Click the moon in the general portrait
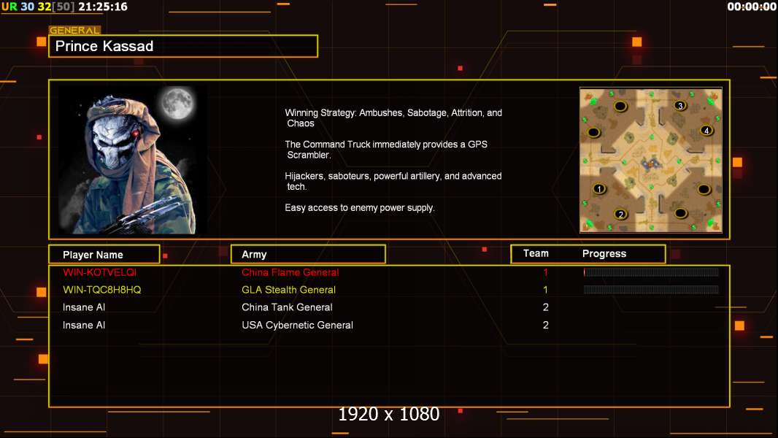 177,103
